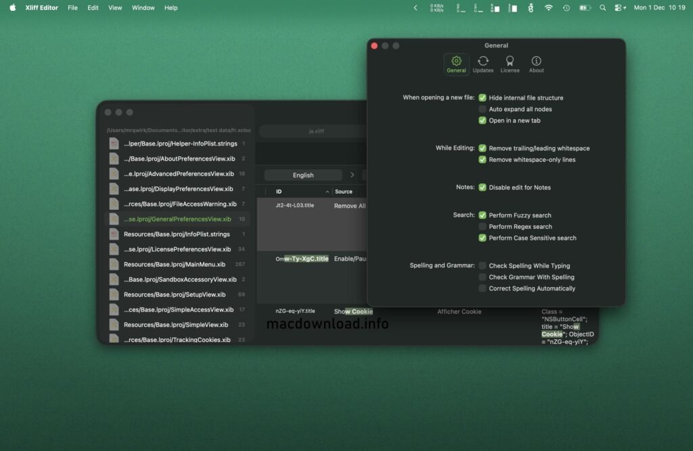
Task: Click the battery status icon
Action: 584,8
